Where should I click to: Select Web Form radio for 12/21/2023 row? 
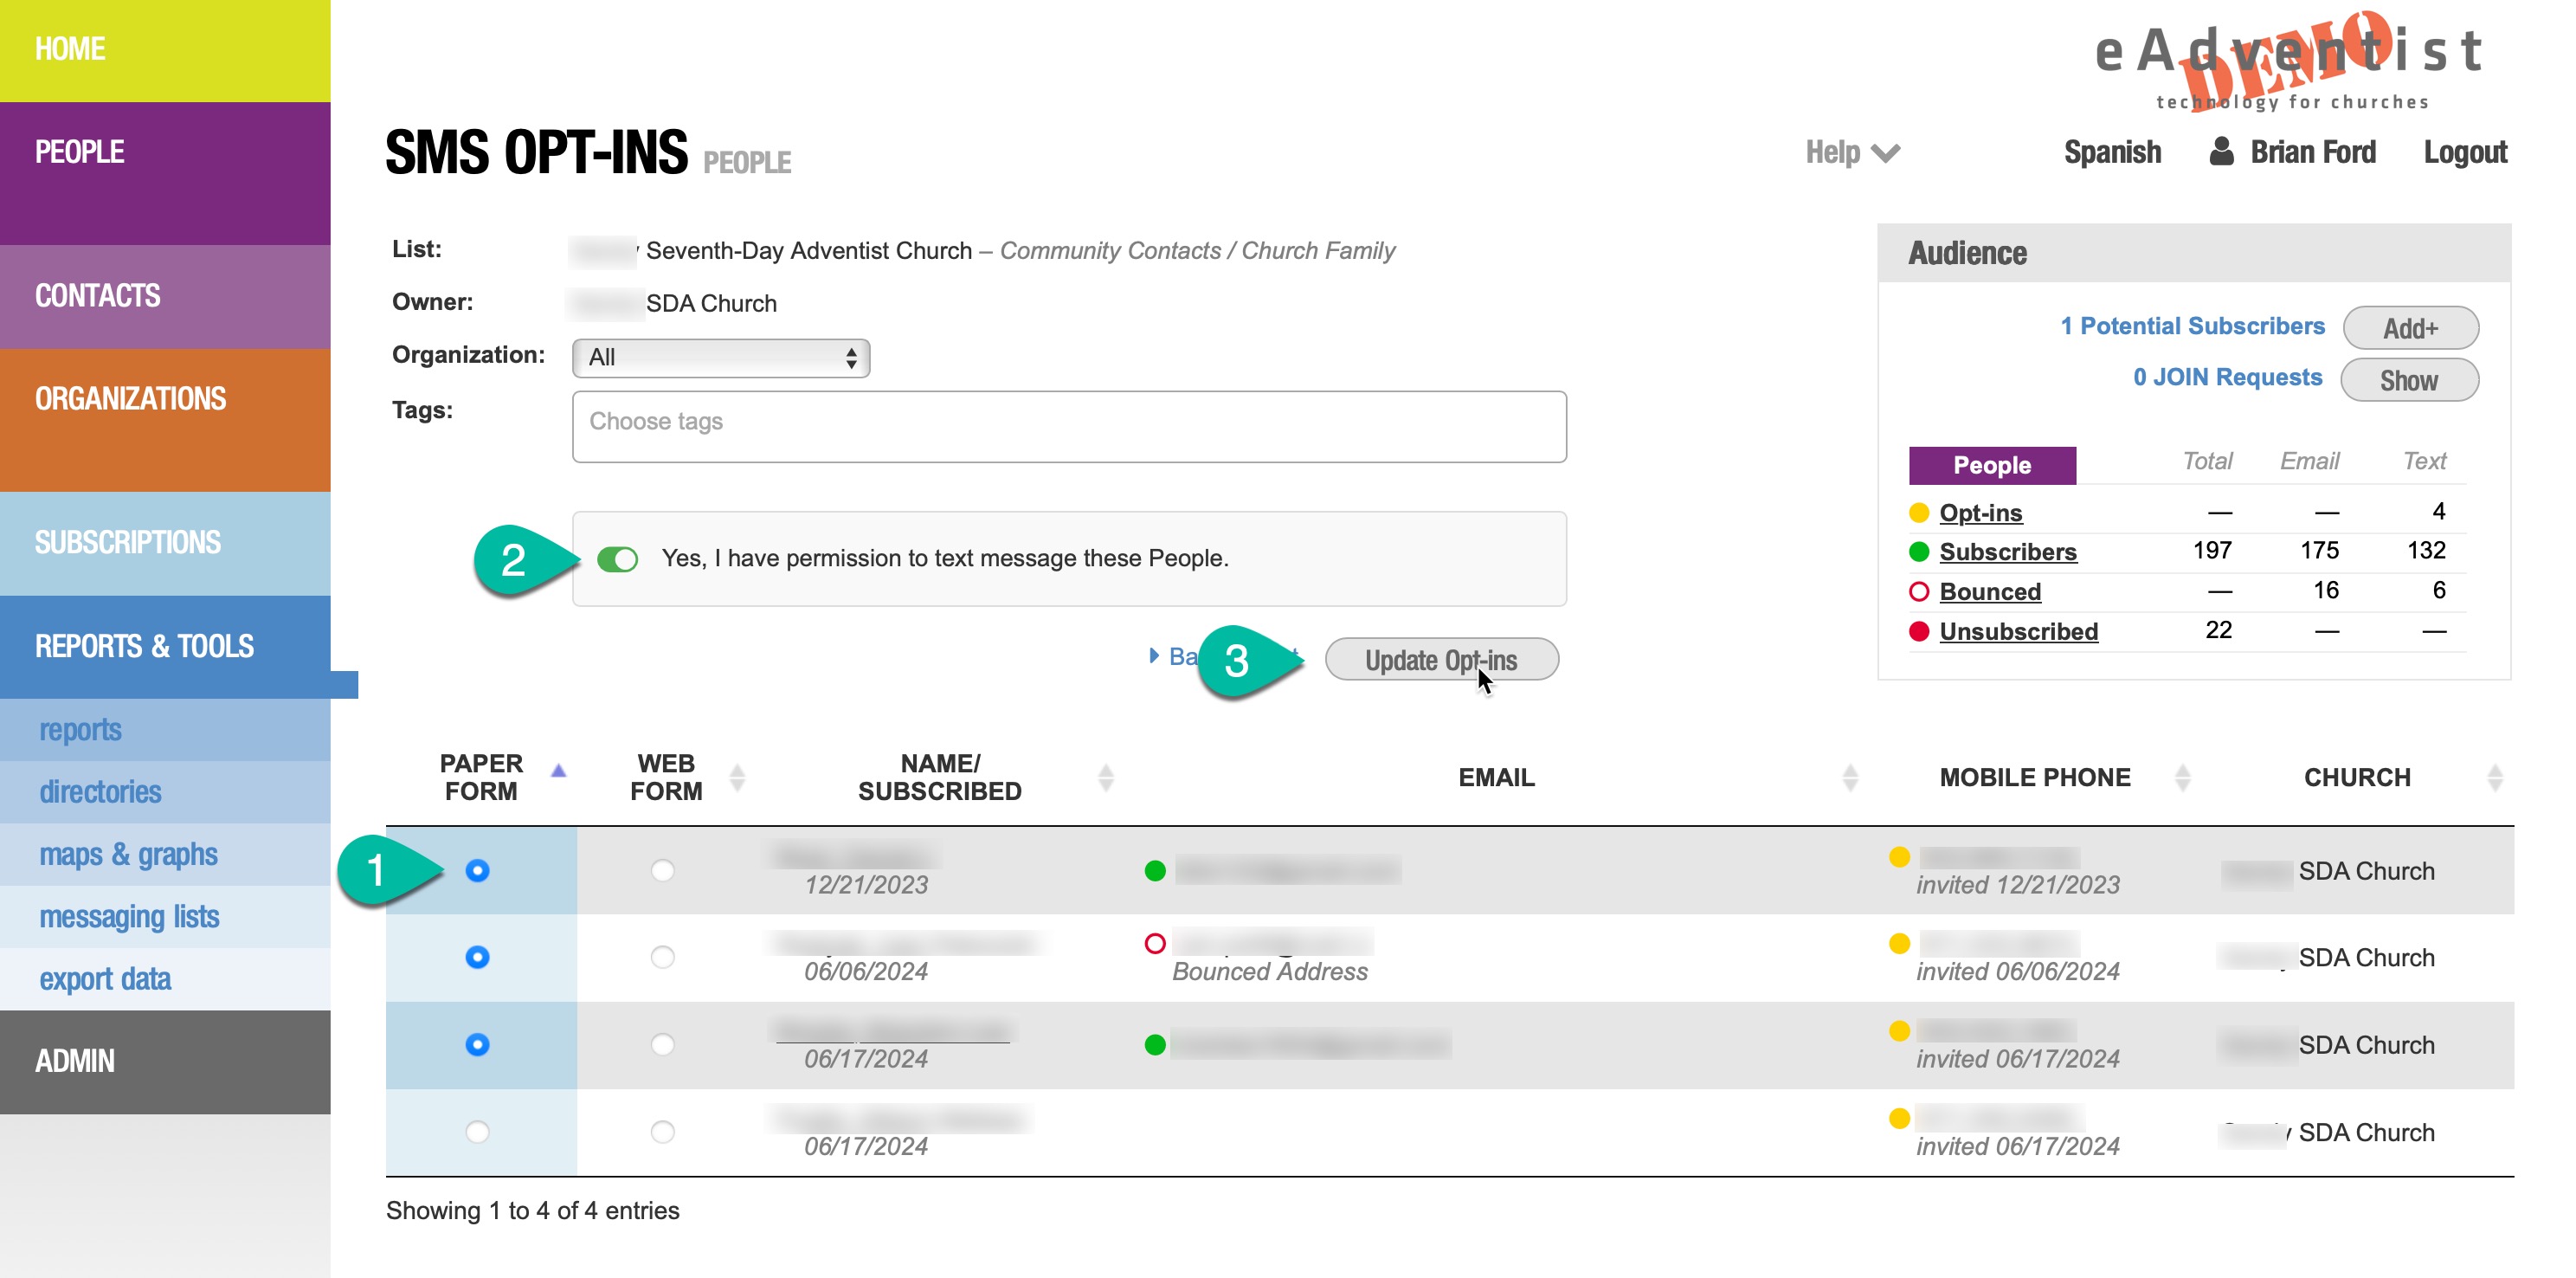(662, 870)
